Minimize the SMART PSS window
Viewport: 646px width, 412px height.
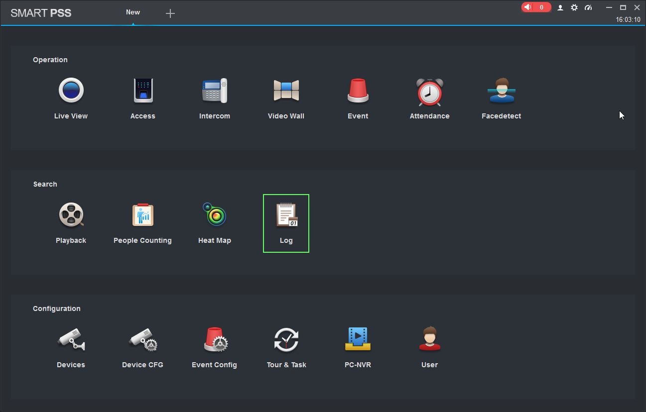point(609,7)
